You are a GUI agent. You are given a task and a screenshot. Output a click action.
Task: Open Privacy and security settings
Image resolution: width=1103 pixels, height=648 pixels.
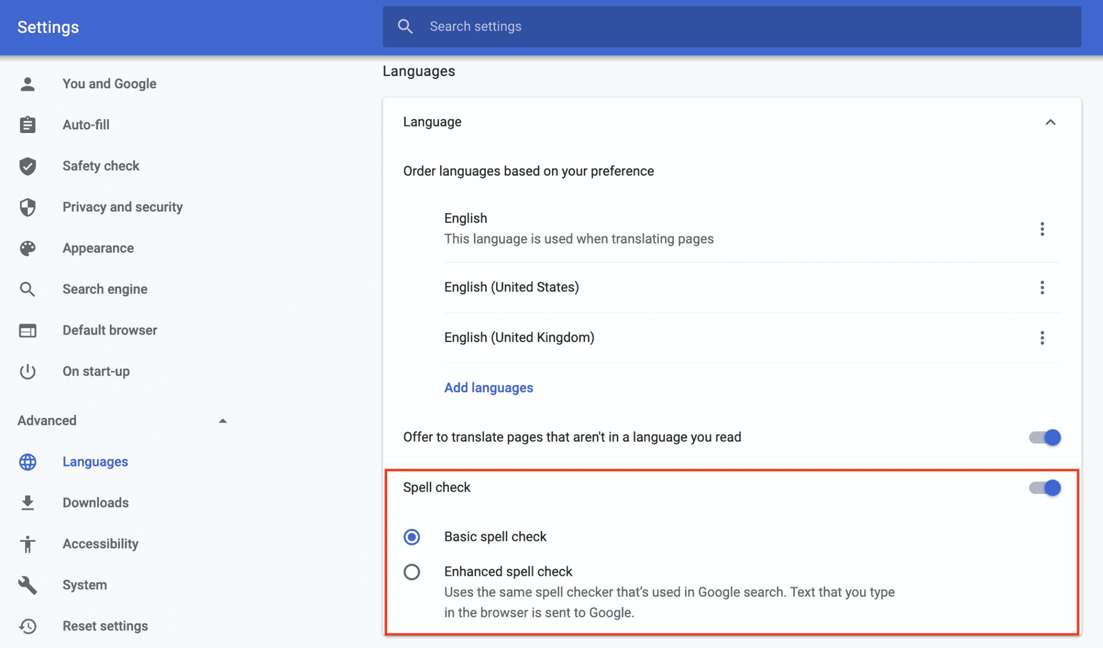point(122,207)
